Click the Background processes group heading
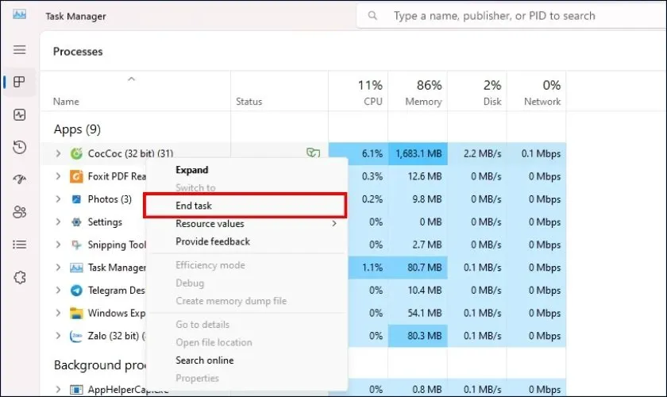This screenshot has width=667, height=397. click(x=100, y=365)
